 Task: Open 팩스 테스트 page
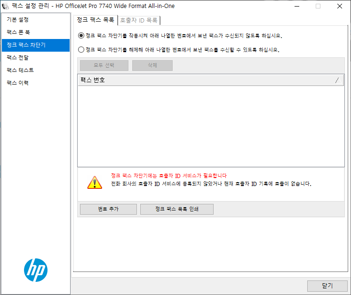36,70
